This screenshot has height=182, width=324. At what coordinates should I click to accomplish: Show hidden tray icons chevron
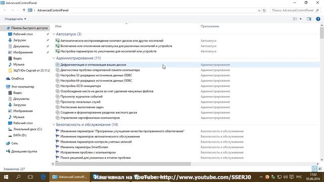click(261, 177)
